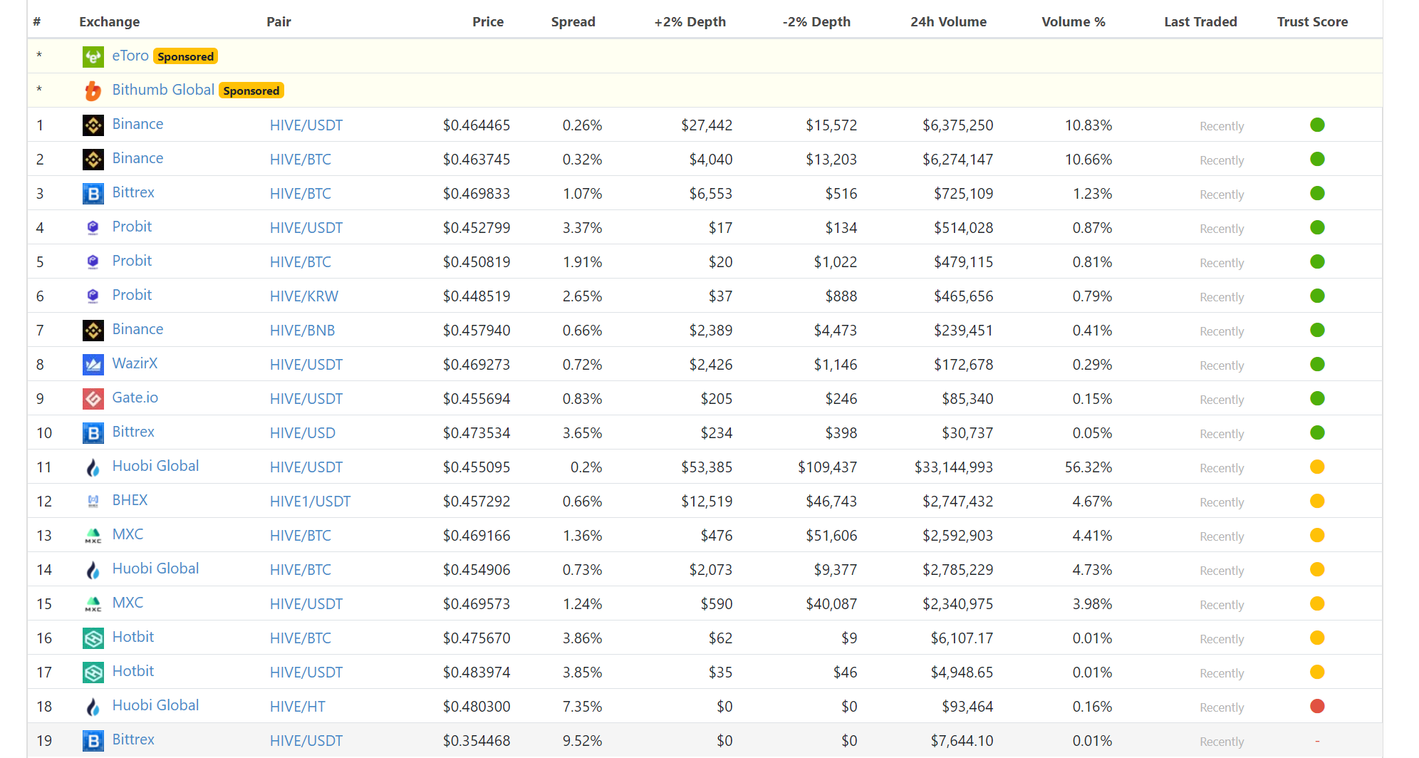
Task: Open Bittrex exchange link in row 3
Action: pos(133,192)
